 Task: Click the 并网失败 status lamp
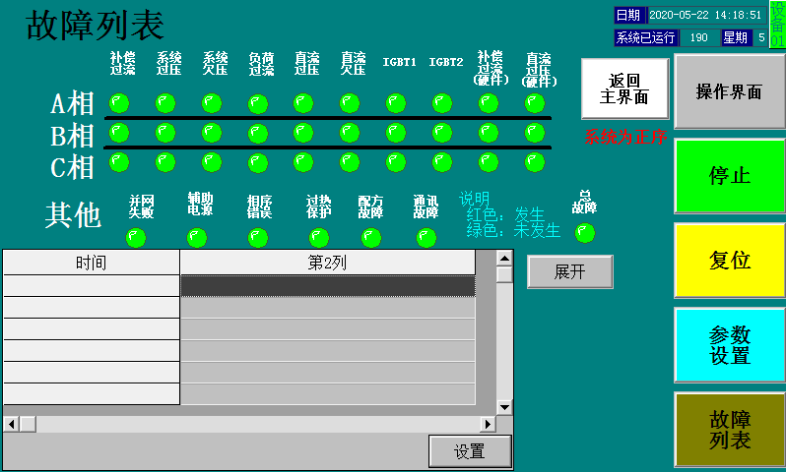click(x=136, y=237)
